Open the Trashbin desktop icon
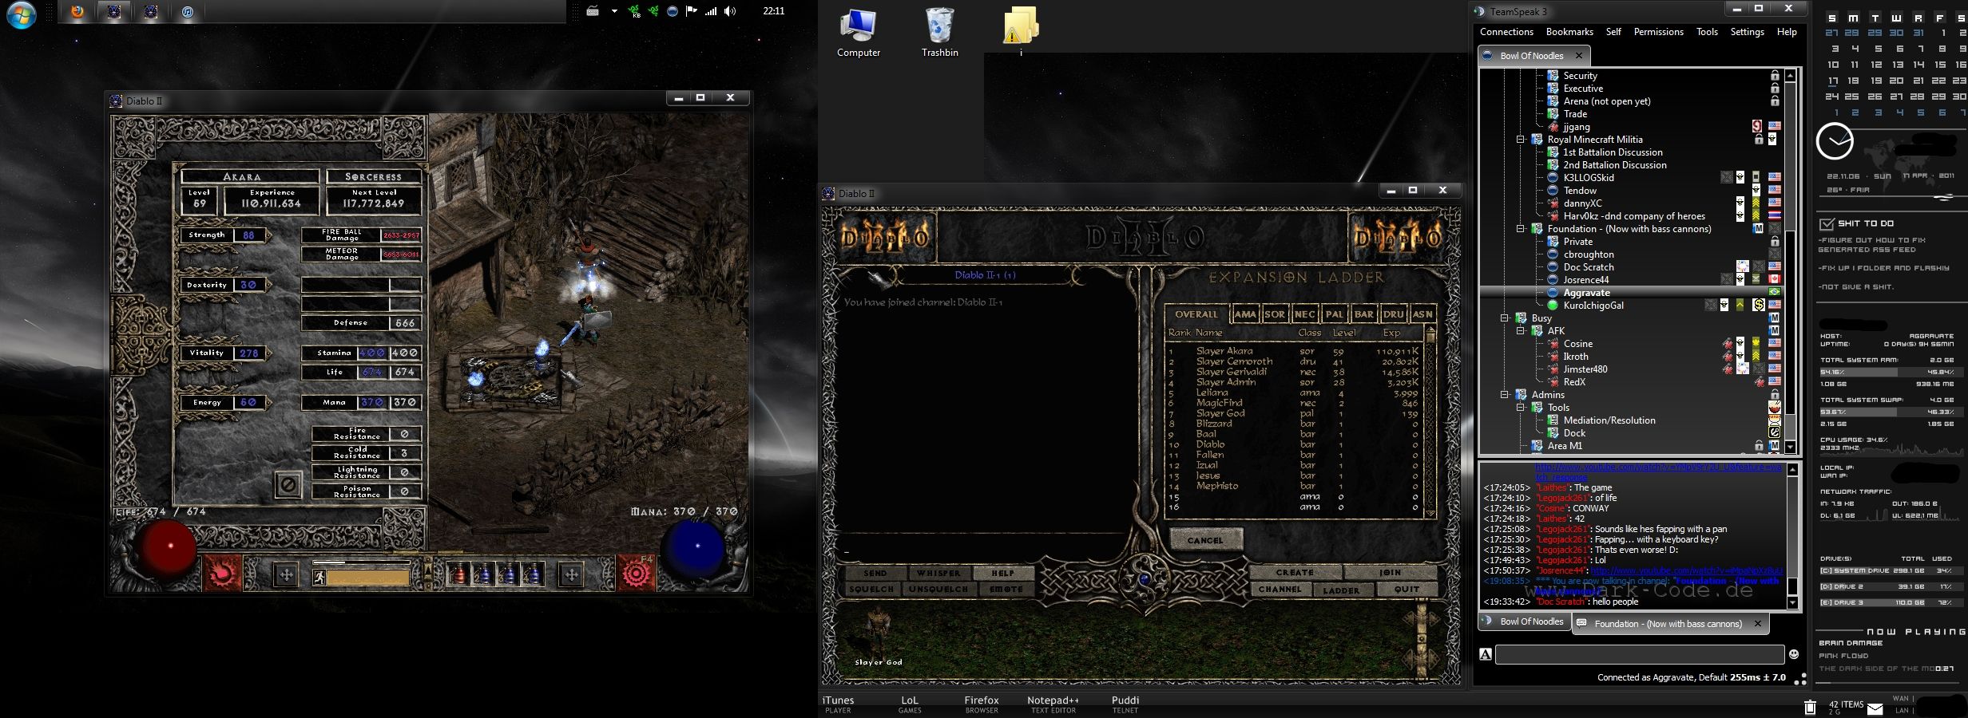Viewport: 1968px width, 718px height. tap(940, 34)
